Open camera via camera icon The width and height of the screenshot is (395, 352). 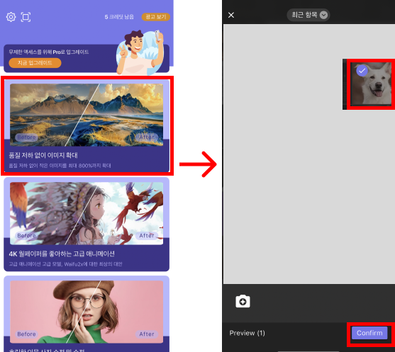tap(243, 301)
